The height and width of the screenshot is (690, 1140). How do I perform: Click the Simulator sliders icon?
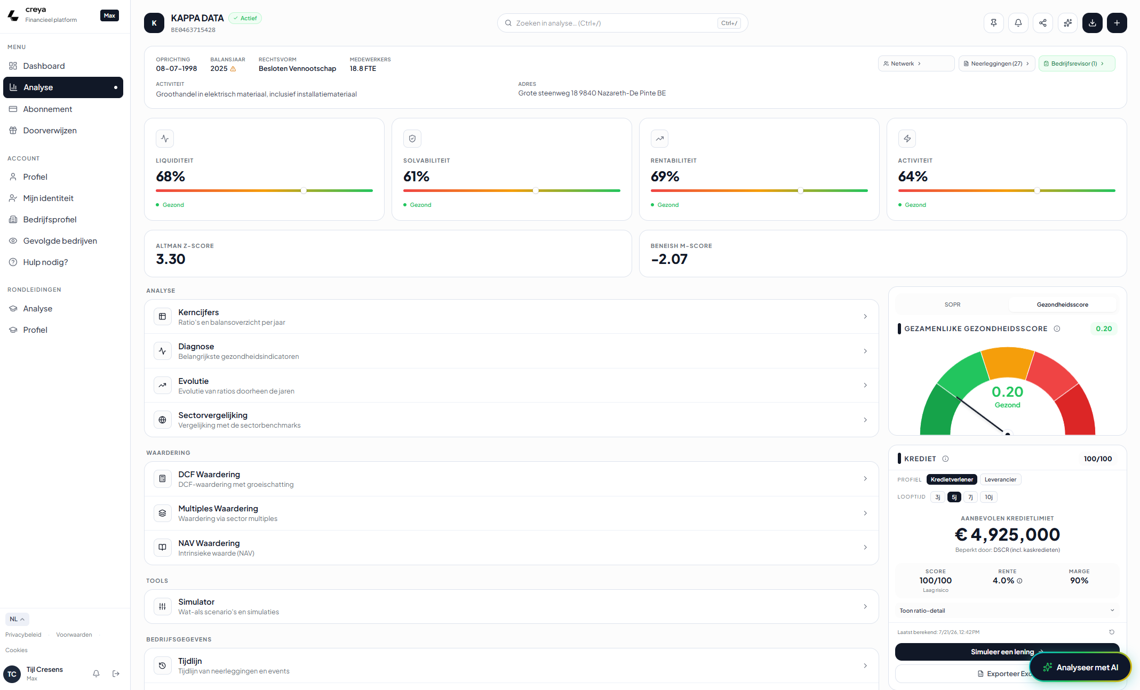tap(163, 606)
